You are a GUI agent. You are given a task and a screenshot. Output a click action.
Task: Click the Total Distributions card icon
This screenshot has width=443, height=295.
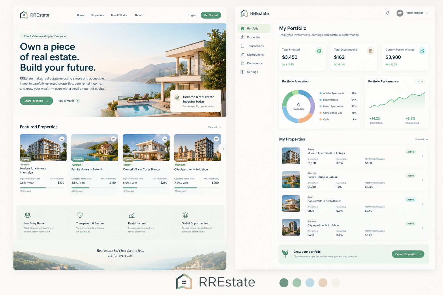coord(371,51)
